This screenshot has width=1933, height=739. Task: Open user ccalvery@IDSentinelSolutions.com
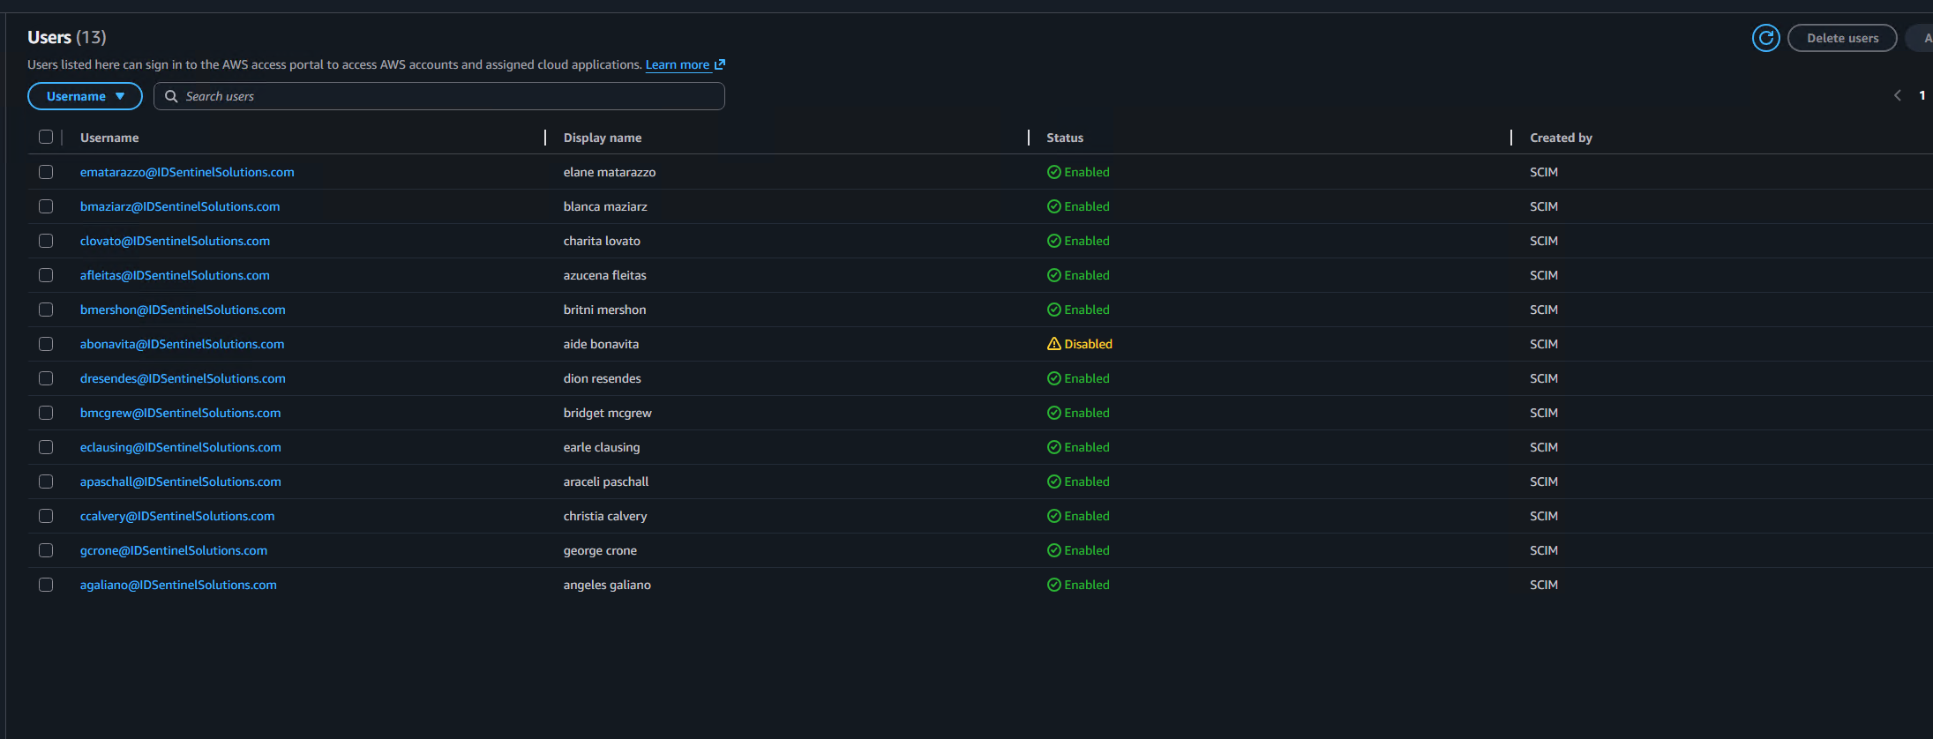coord(177,516)
